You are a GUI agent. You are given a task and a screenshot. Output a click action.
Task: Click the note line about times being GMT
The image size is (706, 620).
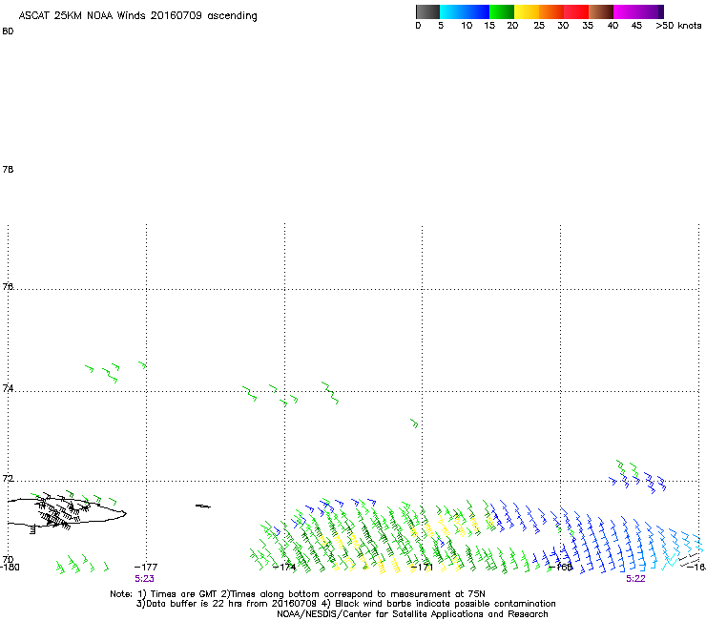(298, 594)
